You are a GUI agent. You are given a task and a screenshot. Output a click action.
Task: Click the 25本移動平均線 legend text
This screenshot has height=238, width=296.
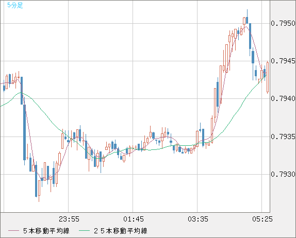(x=121, y=231)
